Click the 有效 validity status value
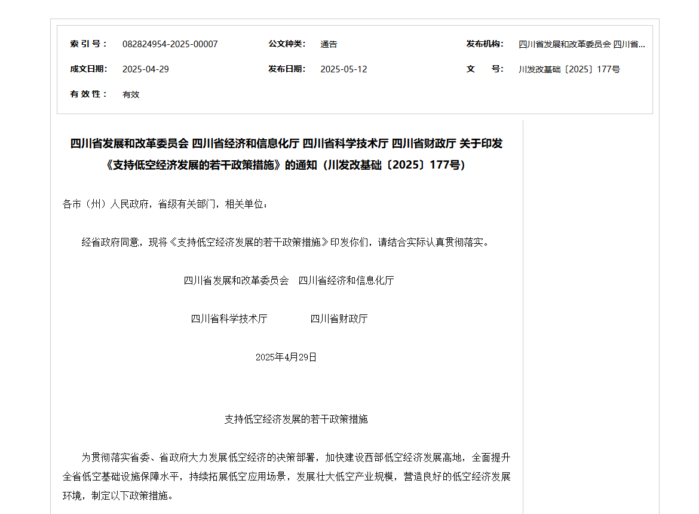Image resolution: width=699 pixels, height=514 pixels. coord(131,94)
